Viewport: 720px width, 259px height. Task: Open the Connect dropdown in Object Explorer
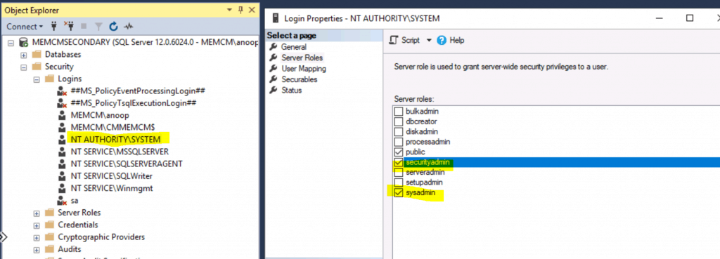(25, 27)
